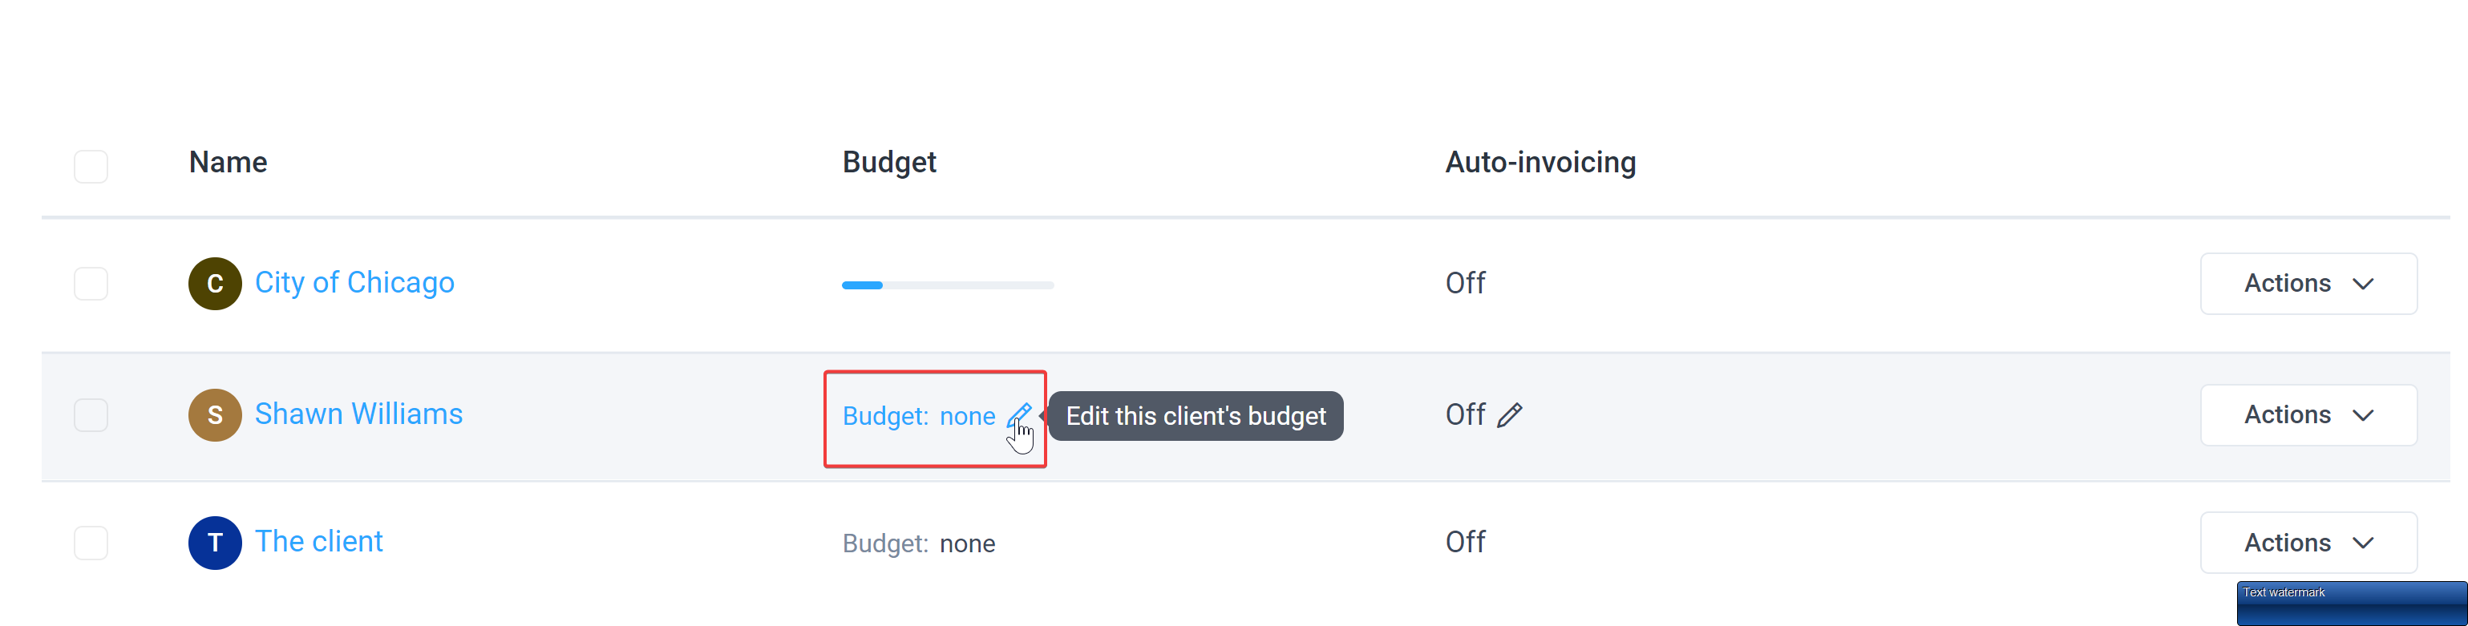Click the Budget column header
The width and height of the screenshot is (2468, 626).
click(x=889, y=163)
